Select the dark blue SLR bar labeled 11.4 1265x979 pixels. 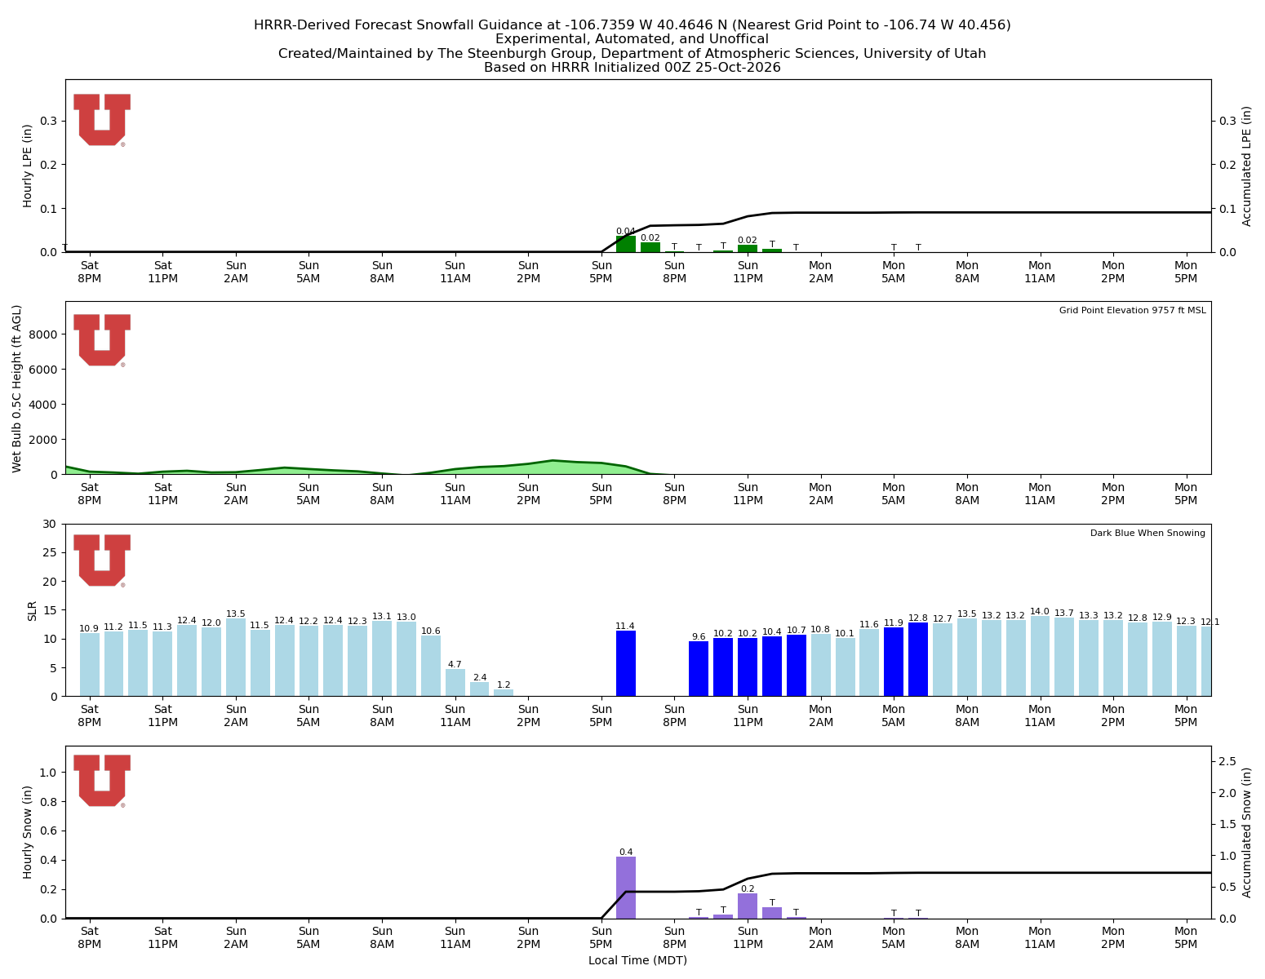point(626,663)
